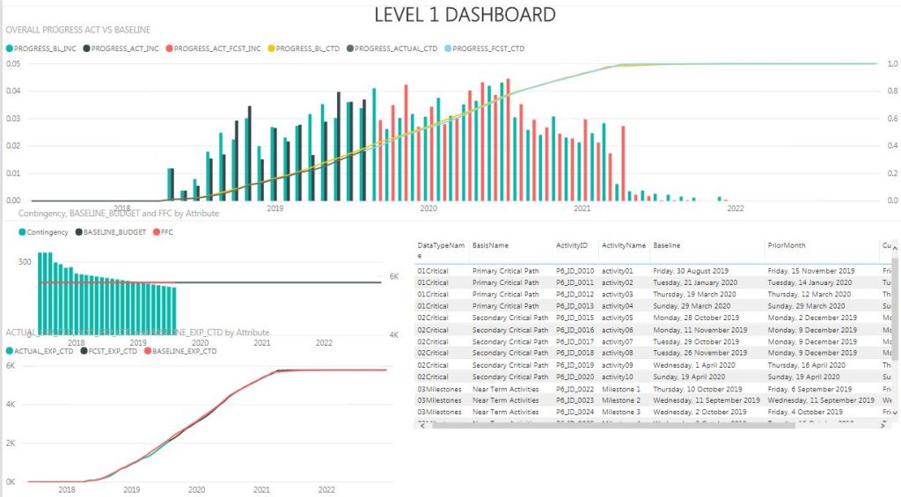The height and width of the screenshot is (497, 901).
Task: Select the P6_ID_0017 cell
Action: click(575, 342)
